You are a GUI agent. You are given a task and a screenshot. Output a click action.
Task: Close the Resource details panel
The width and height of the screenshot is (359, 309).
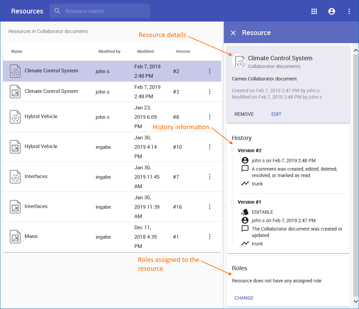click(x=233, y=33)
